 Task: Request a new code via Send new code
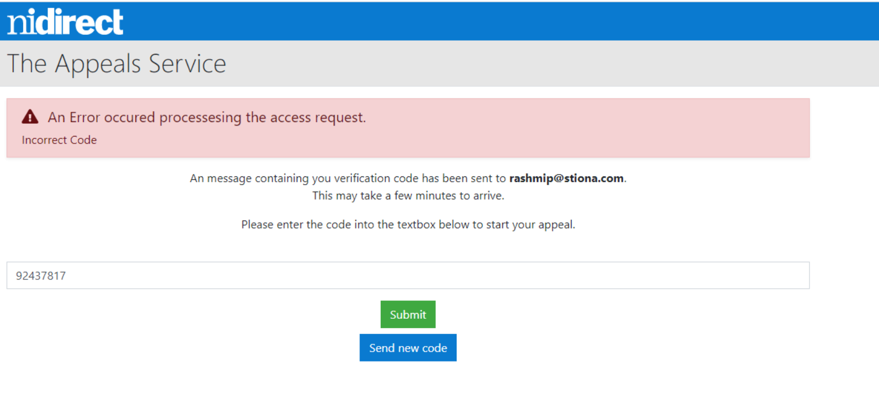(408, 348)
